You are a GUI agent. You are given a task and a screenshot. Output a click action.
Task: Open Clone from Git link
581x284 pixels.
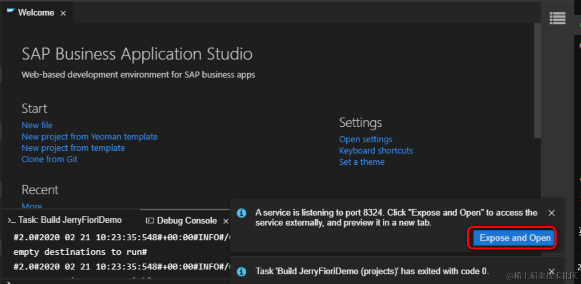click(x=49, y=159)
